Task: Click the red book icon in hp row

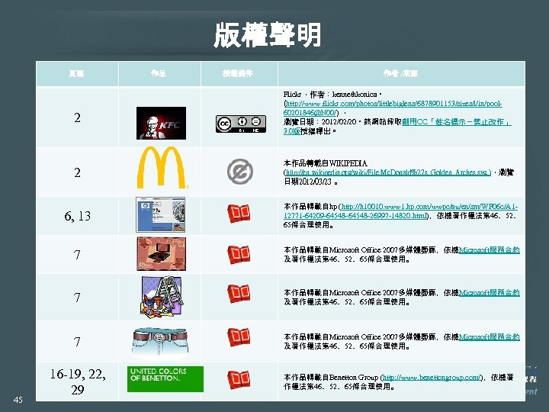Action: click(239, 214)
